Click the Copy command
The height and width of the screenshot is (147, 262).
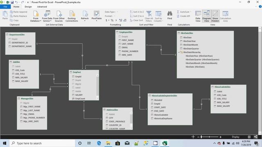click(14, 20)
